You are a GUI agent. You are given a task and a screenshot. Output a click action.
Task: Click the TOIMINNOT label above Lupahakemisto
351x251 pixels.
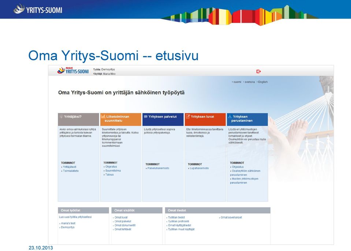[x=195, y=164]
